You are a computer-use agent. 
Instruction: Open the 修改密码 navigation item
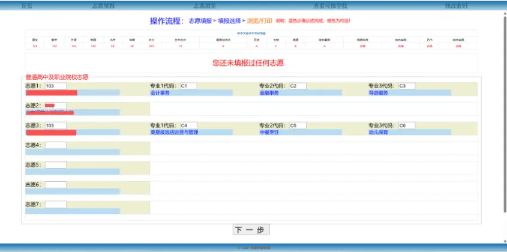pos(456,6)
